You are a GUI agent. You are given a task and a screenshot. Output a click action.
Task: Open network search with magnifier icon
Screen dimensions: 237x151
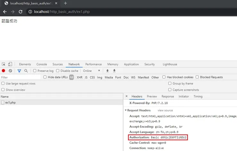point(26,71)
